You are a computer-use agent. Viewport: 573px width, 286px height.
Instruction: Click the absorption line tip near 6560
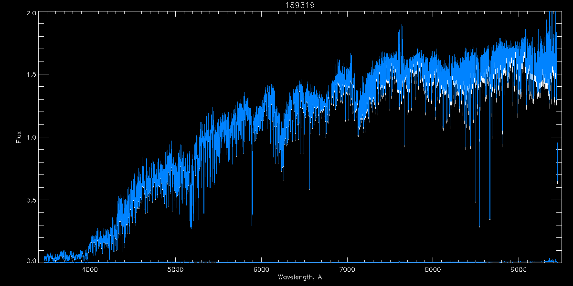(309, 189)
